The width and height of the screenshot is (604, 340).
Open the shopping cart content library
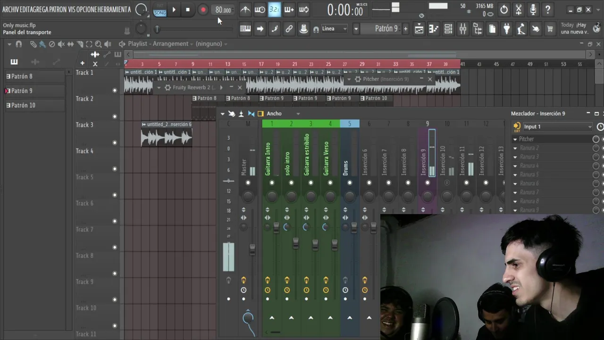pyautogui.click(x=550, y=29)
